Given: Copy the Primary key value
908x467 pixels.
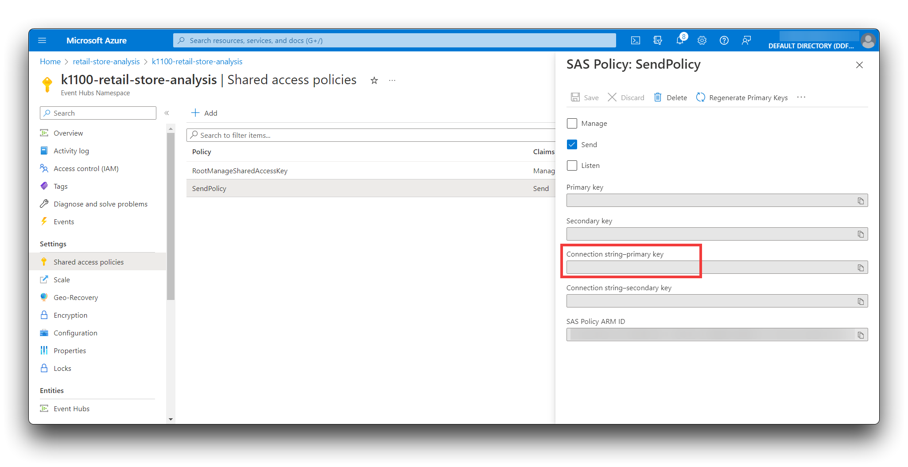Looking at the screenshot, I should pos(861,201).
